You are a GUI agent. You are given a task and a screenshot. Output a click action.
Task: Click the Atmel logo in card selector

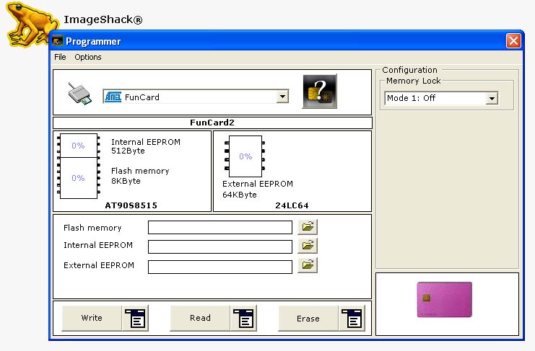113,97
